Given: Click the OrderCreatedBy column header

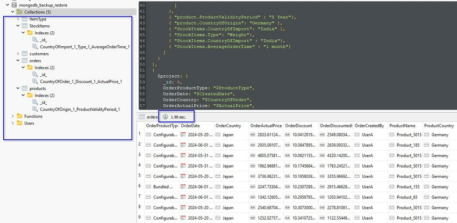Looking at the screenshot, I should 370,126.
